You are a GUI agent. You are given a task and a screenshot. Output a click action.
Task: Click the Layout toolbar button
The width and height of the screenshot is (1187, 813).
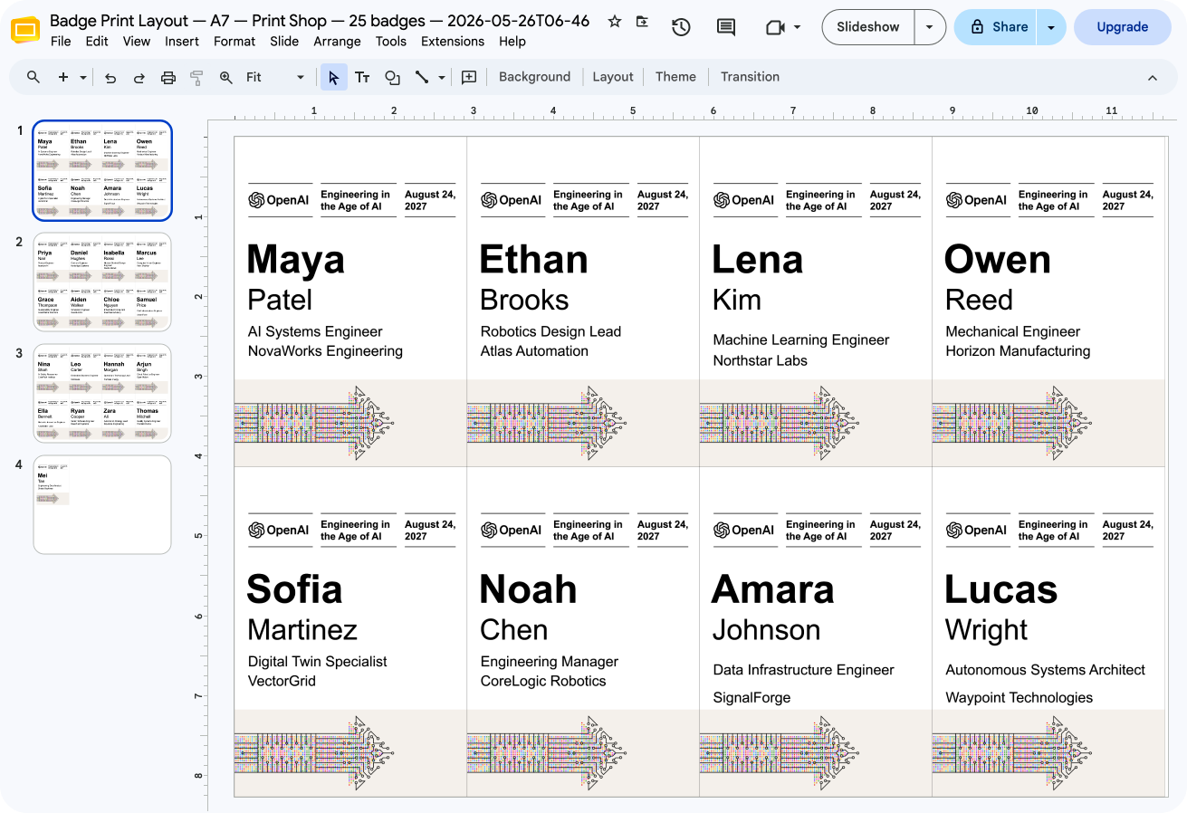pyautogui.click(x=613, y=77)
